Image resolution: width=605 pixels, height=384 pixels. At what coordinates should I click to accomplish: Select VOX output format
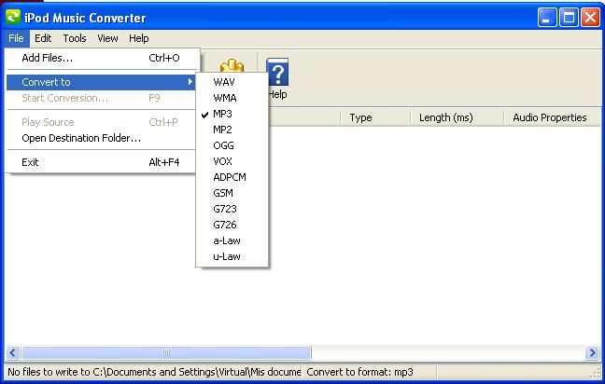[x=232, y=161]
